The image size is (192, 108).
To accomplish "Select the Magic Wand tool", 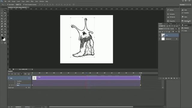I will click(5, 13).
